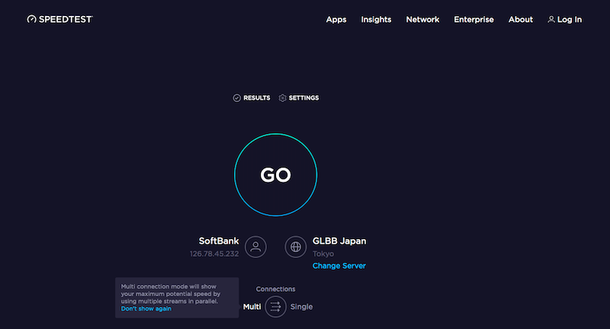Toggle the Multi/Single connections switch icon

275,306
